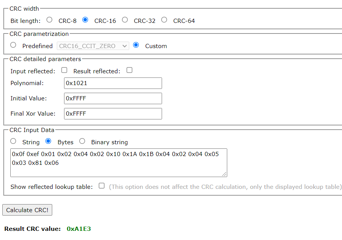The height and width of the screenshot is (240, 342).
Task: Click the Polynomial input field
Action: coord(113,83)
